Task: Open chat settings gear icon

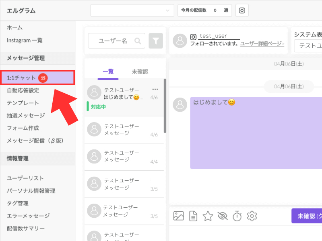Action: tap(252, 216)
